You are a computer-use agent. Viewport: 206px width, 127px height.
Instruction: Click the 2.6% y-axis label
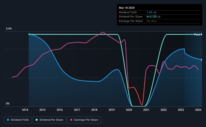coord(9,28)
